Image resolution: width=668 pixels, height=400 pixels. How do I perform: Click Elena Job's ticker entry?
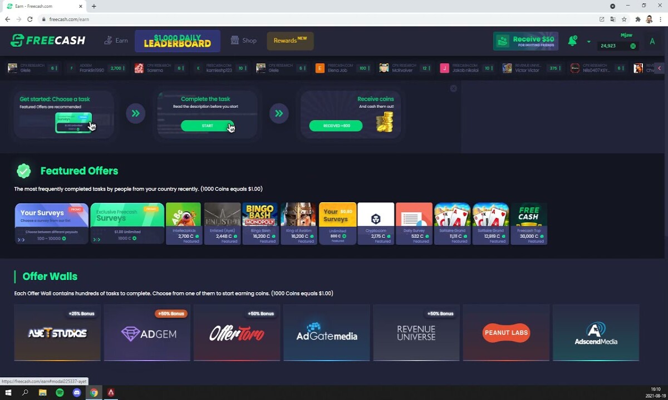pyautogui.click(x=343, y=68)
